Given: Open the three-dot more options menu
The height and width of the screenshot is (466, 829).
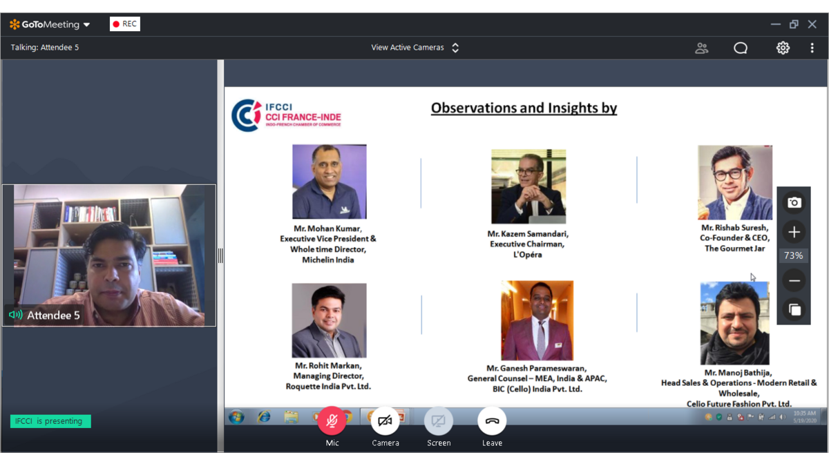Looking at the screenshot, I should [812, 48].
